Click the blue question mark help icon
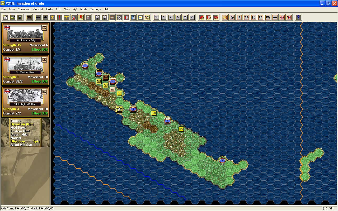 pos(298,17)
